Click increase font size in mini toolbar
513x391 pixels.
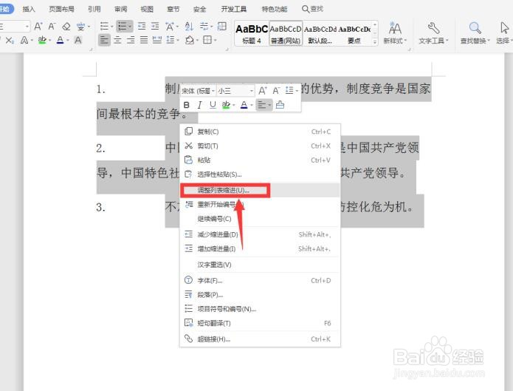tap(262, 90)
